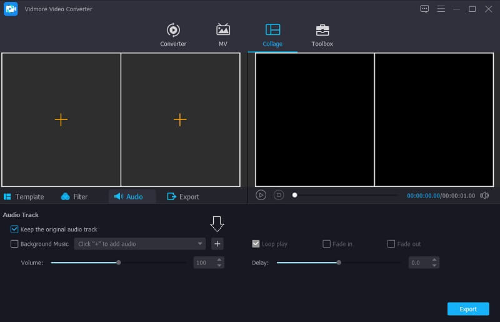Open the Toolbox module icon
The width and height of the screenshot is (500, 322).
click(322, 30)
